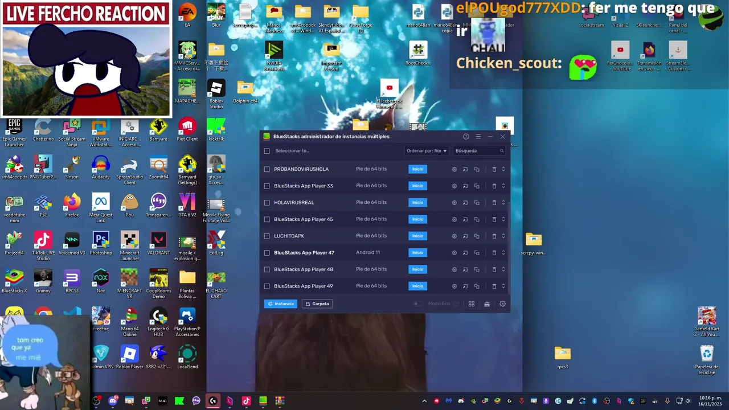Check BlueStacks App Player 48 checkbox
The image size is (729, 410).
(x=267, y=269)
